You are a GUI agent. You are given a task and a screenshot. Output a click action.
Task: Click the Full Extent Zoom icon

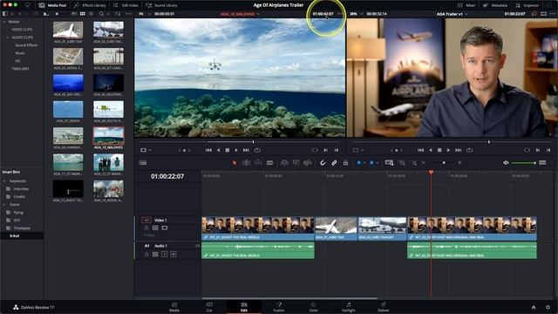pyautogui.click(x=389, y=163)
